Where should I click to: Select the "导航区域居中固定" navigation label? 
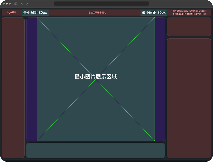[x=97, y=13]
